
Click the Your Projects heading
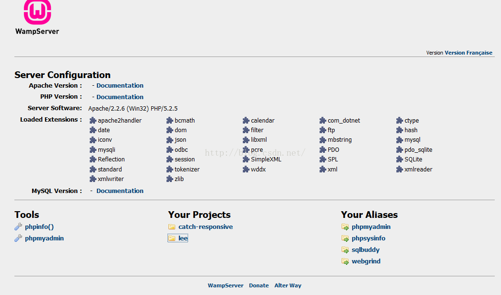tap(199, 215)
